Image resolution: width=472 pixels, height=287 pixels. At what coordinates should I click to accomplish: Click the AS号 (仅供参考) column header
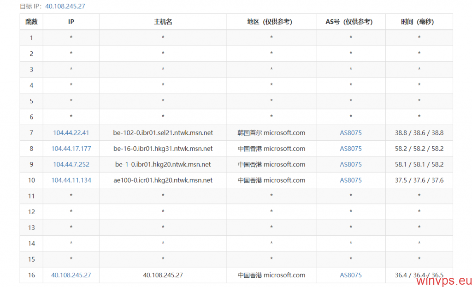pyautogui.click(x=351, y=22)
